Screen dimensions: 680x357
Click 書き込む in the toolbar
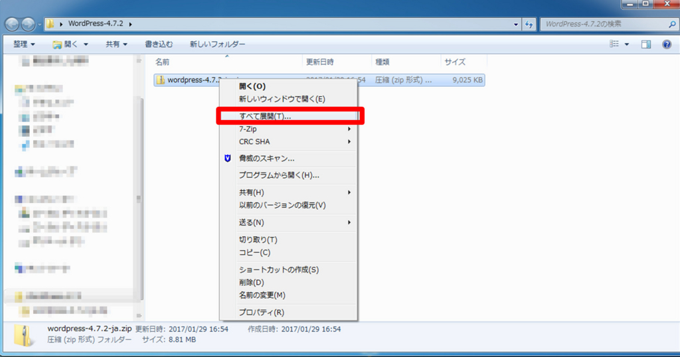(x=159, y=44)
